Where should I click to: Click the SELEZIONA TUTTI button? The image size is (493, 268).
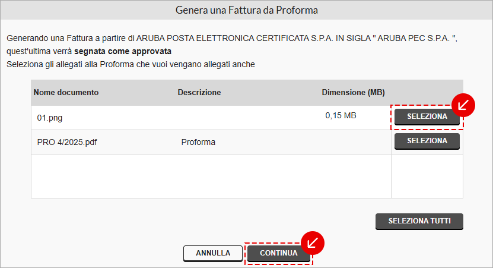coord(419,222)
